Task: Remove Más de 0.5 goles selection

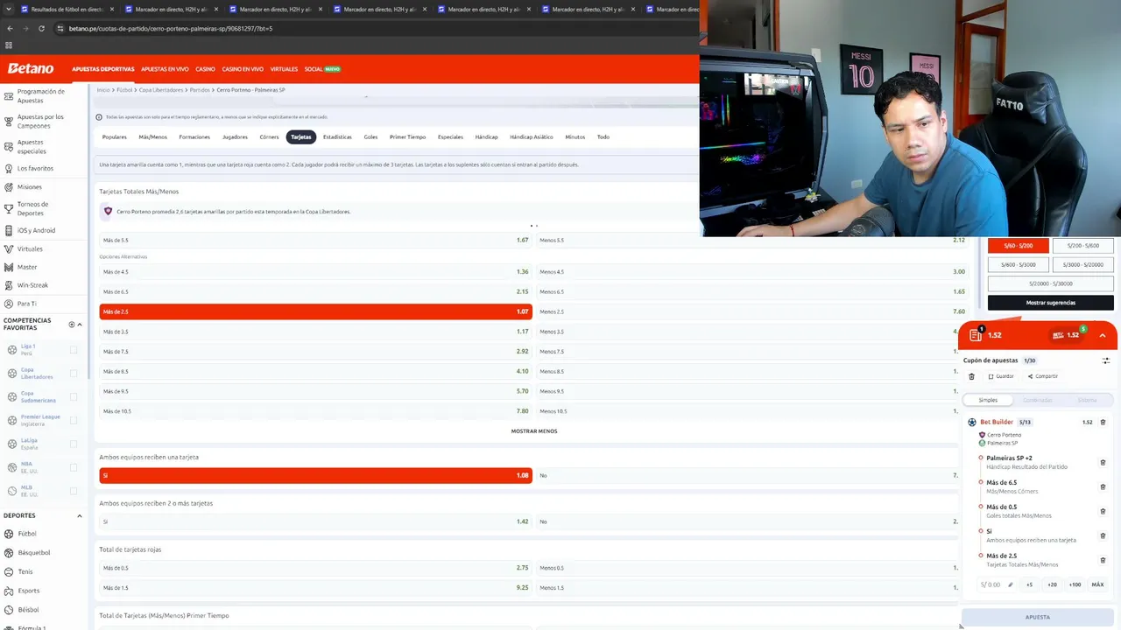Action: point(1103,511)
